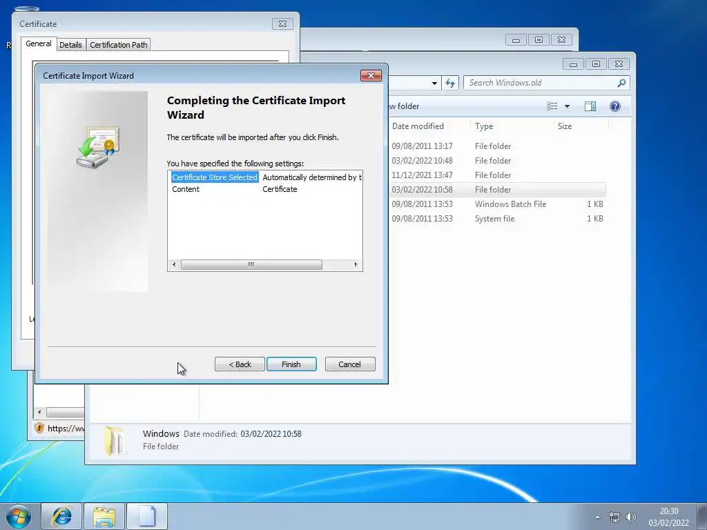
Task: Click the search magnifier icon in Explorer
Action: tap(622, 83)
